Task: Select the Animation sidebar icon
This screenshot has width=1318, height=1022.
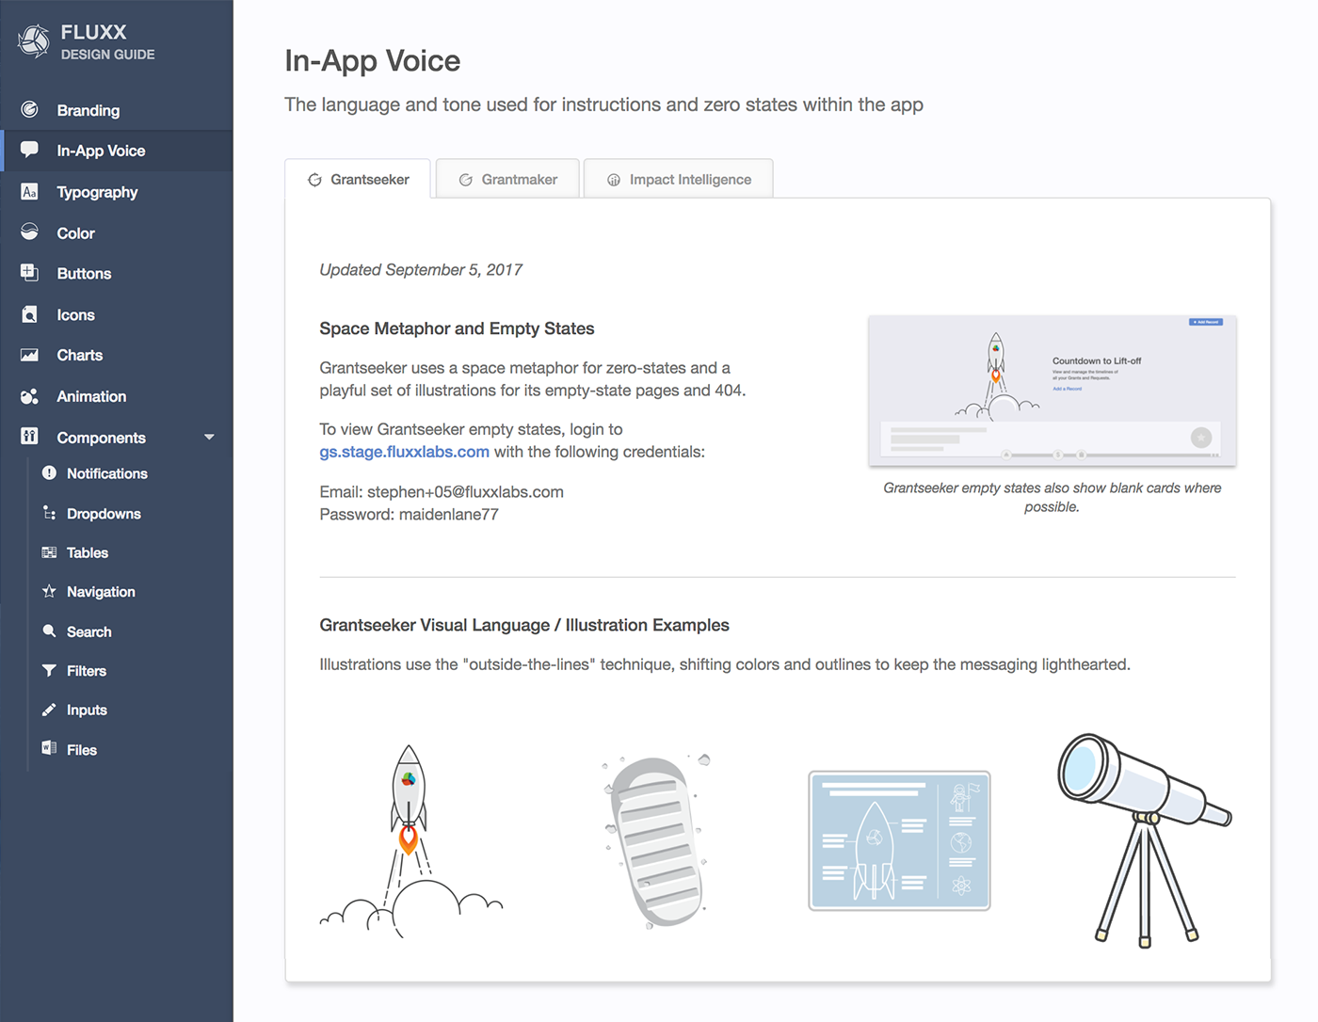Action: pos(30,396)
